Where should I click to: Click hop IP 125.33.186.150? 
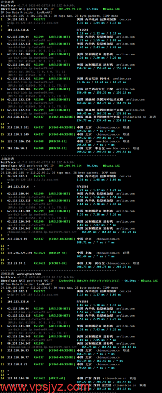19,141
